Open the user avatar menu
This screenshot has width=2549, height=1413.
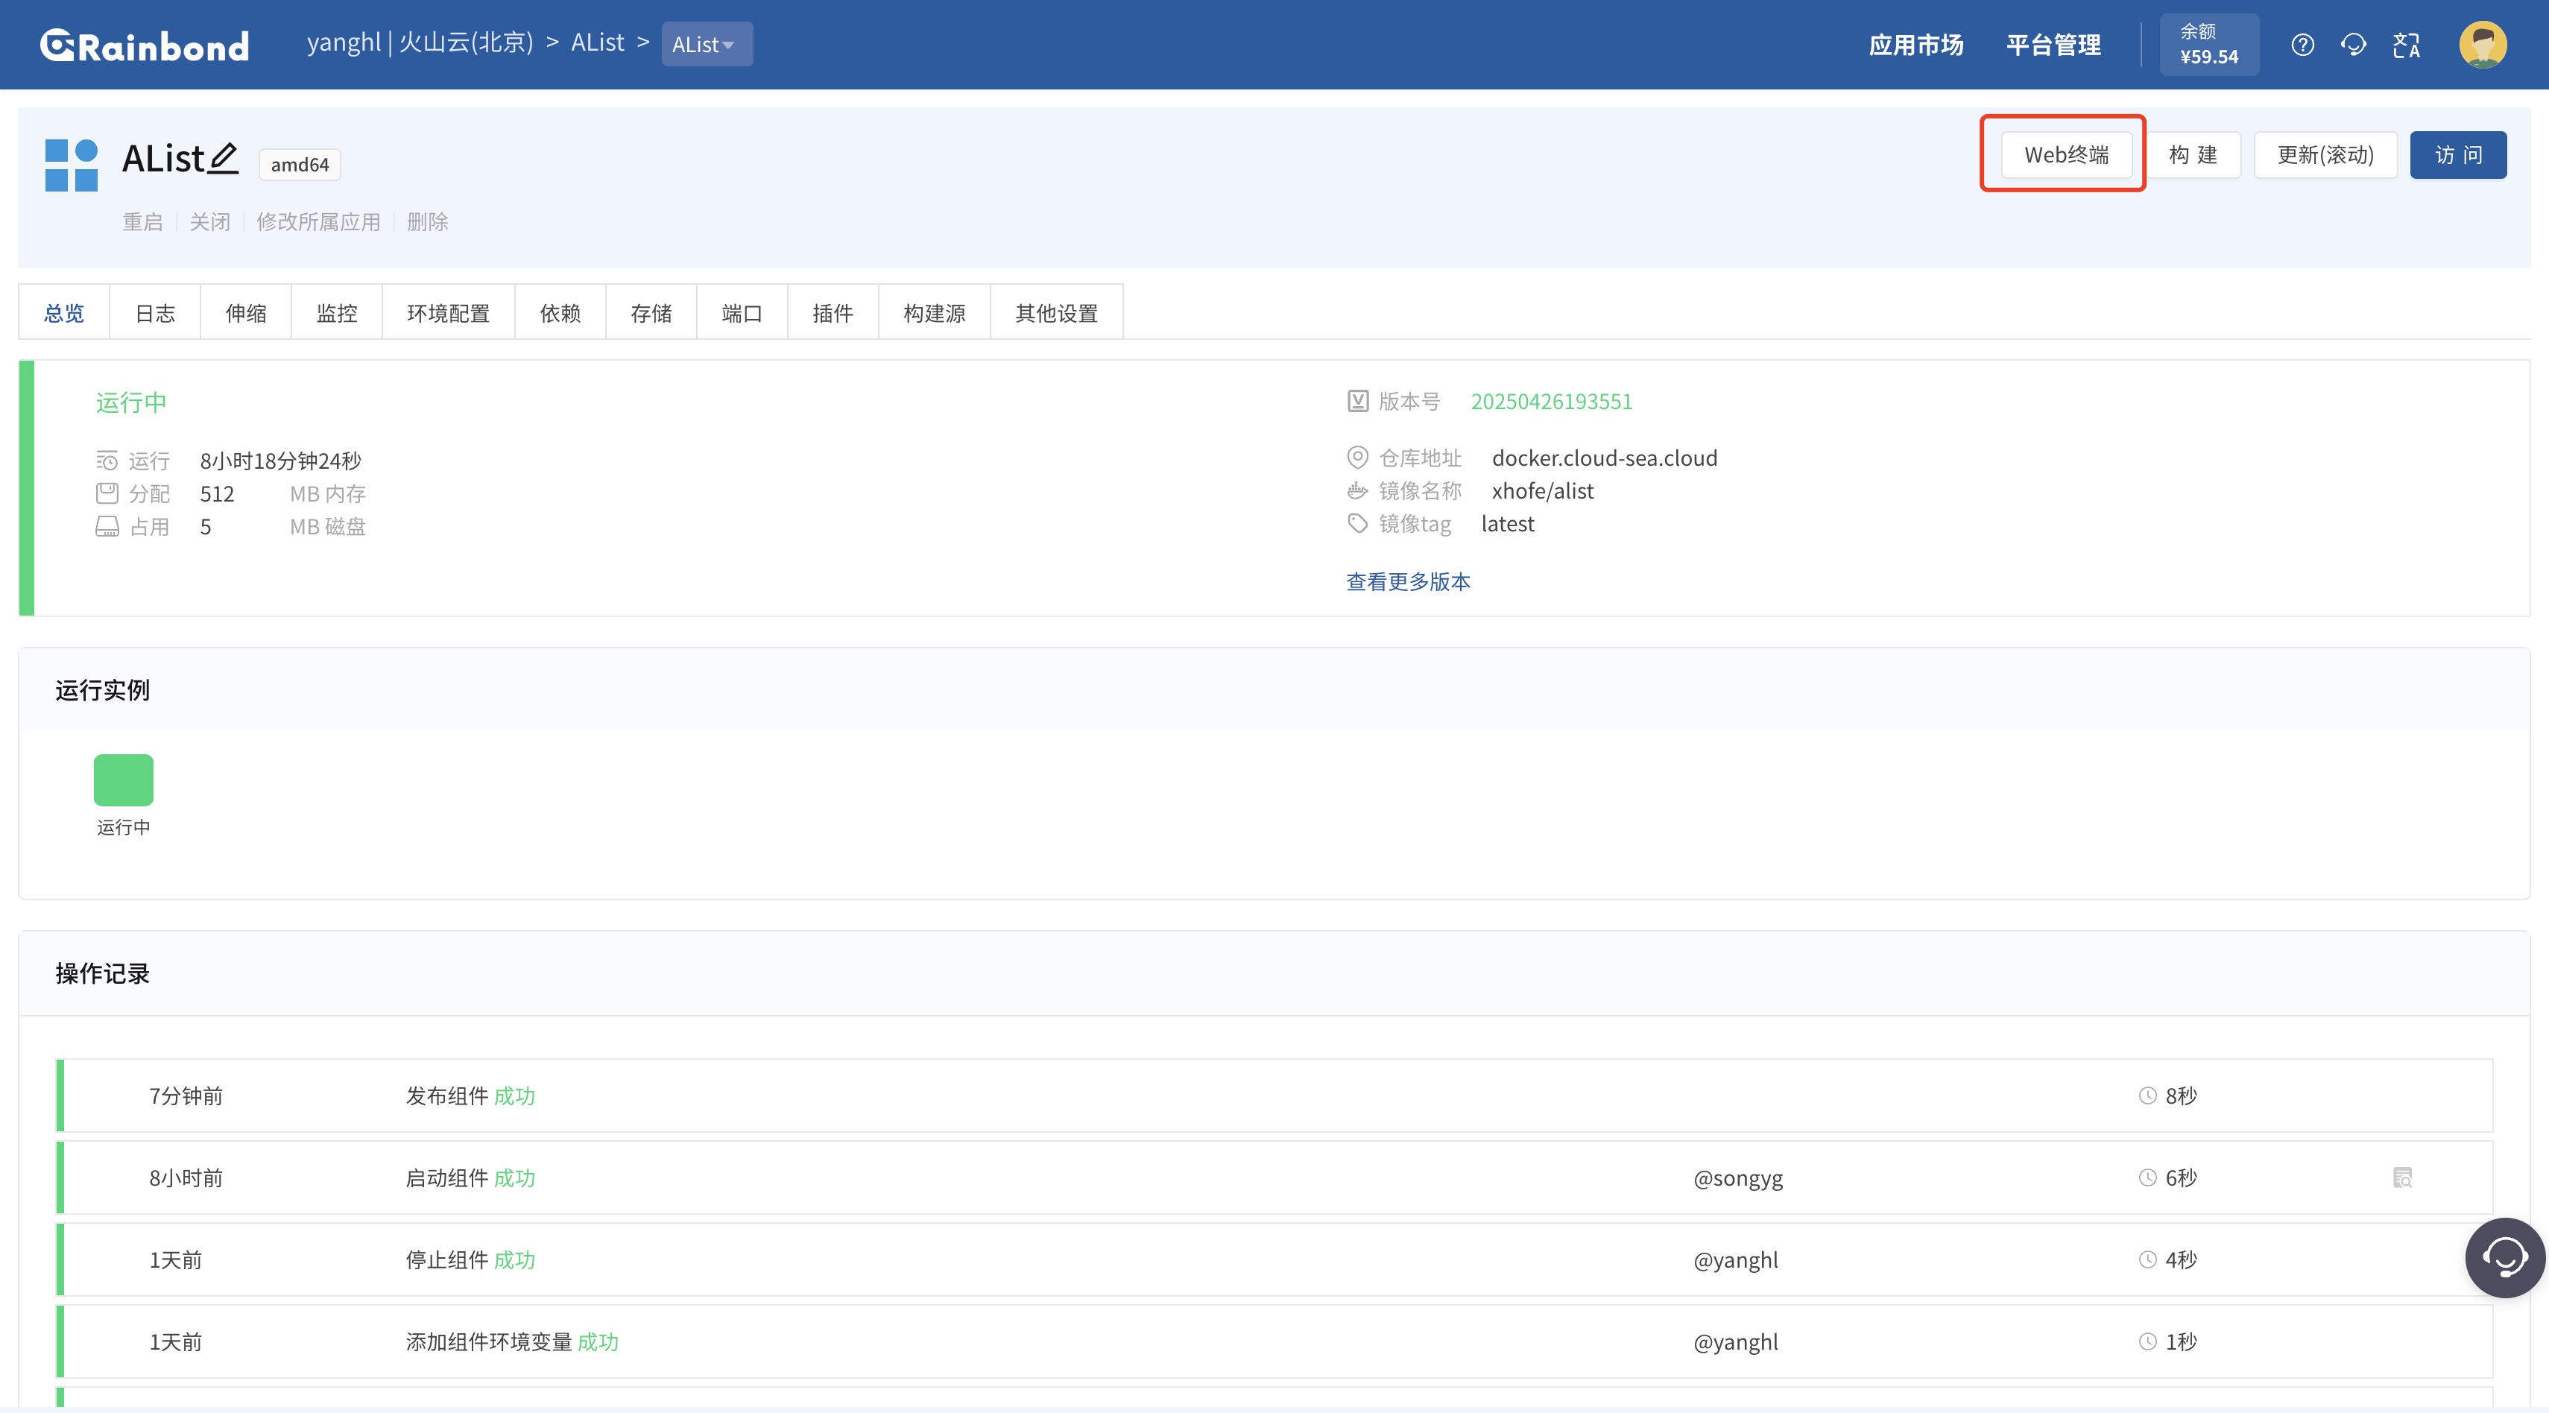click(x=2483, y=45)
